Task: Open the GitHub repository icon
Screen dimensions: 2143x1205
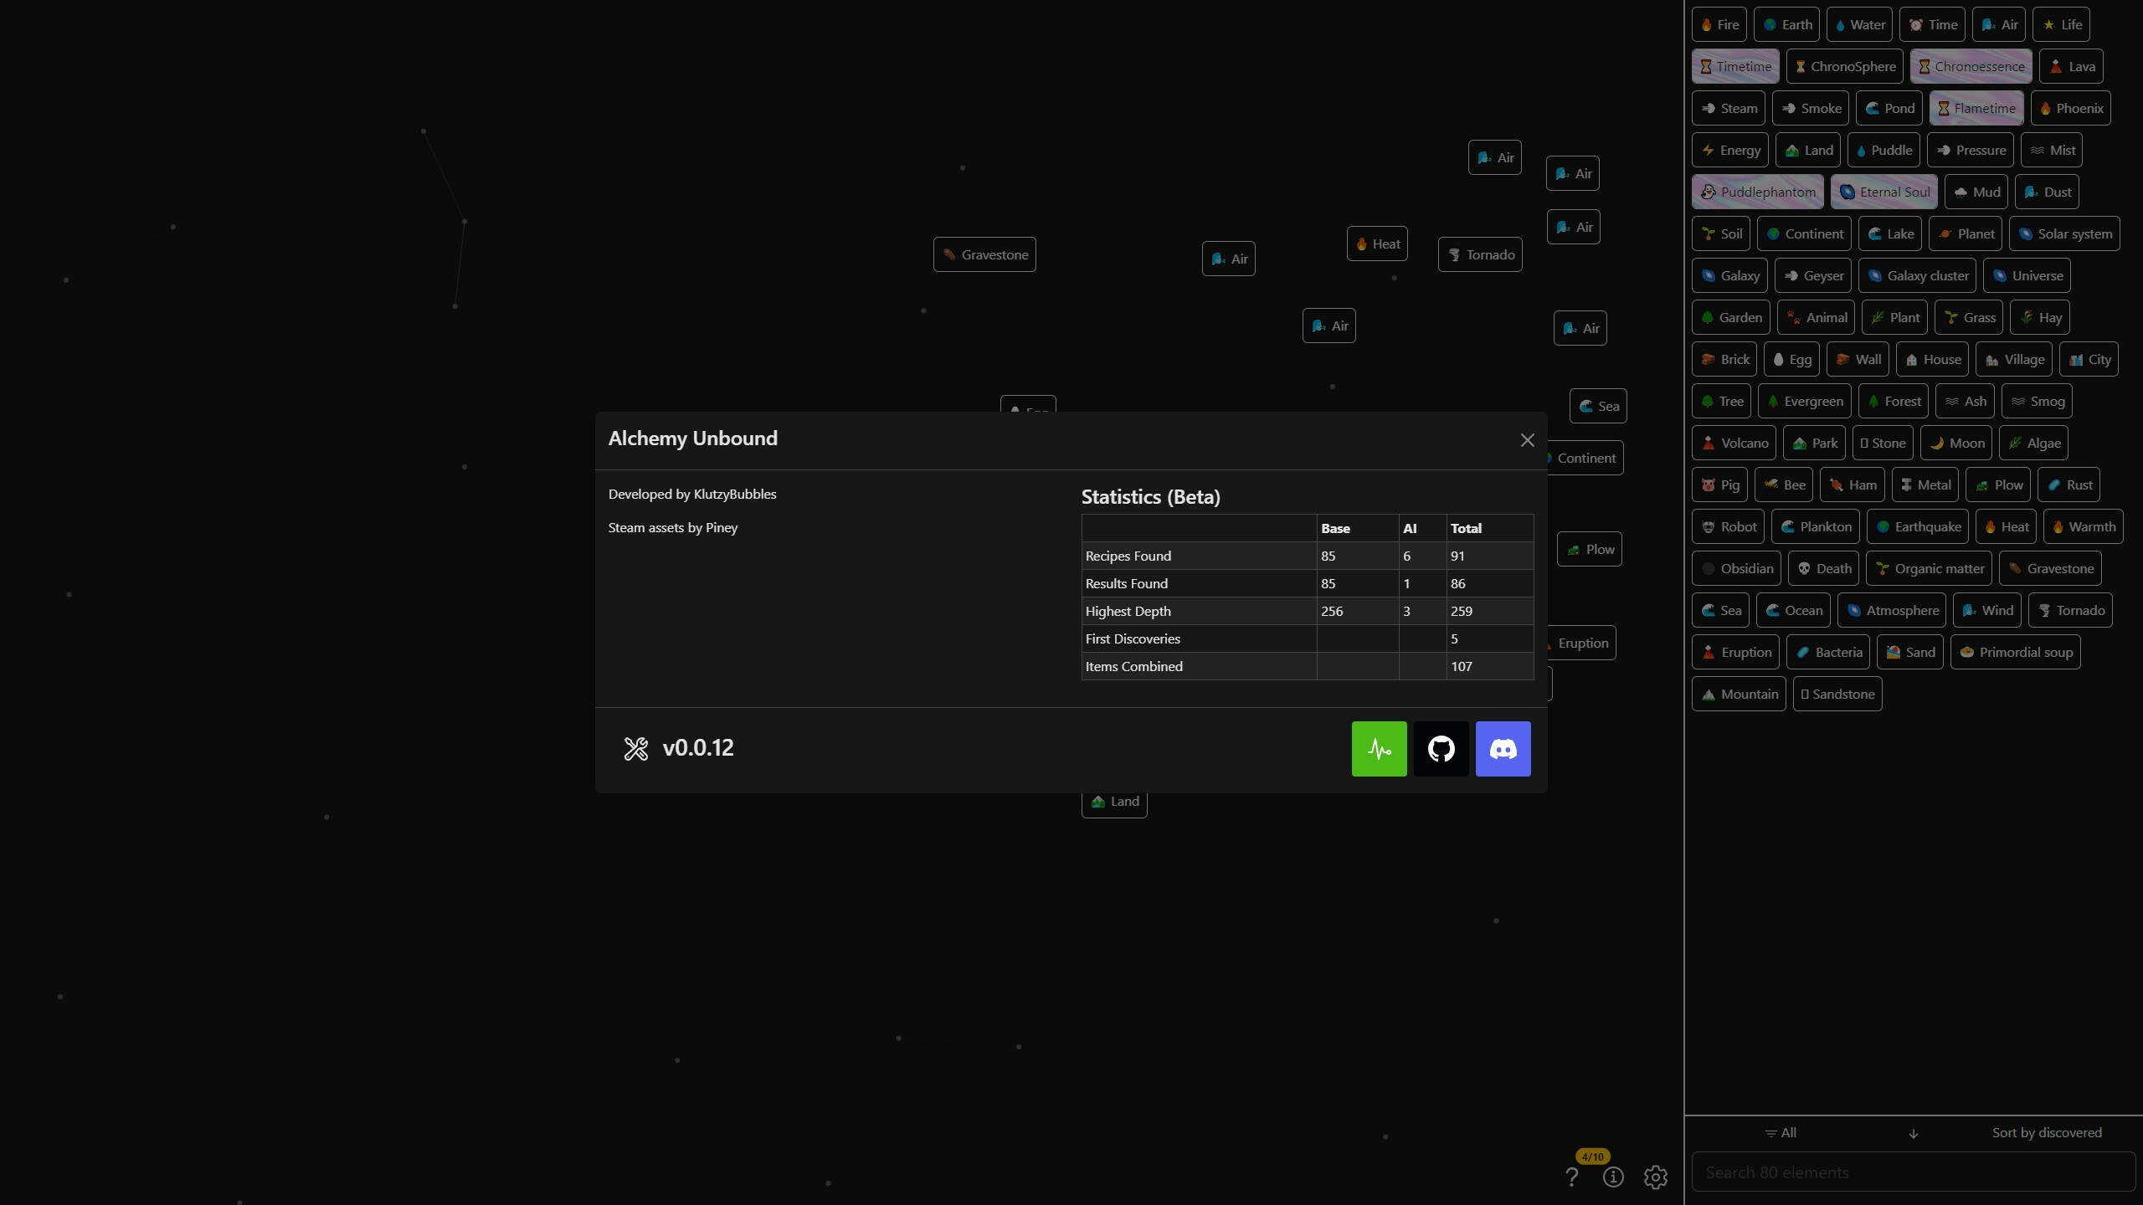Action: 1441,749
